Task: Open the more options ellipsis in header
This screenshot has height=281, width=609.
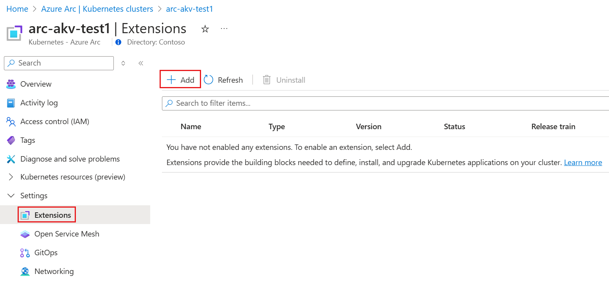Action: pyautogui.click(x=224, y=29)
